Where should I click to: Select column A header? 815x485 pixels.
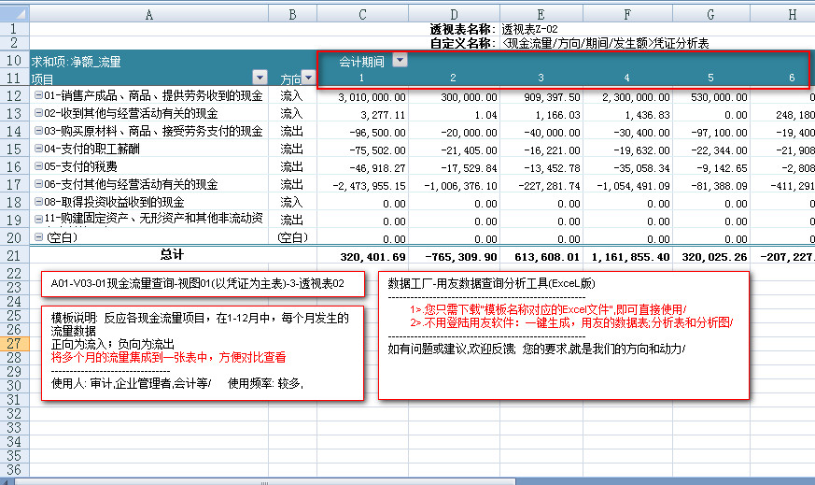(x=149, y=14)
